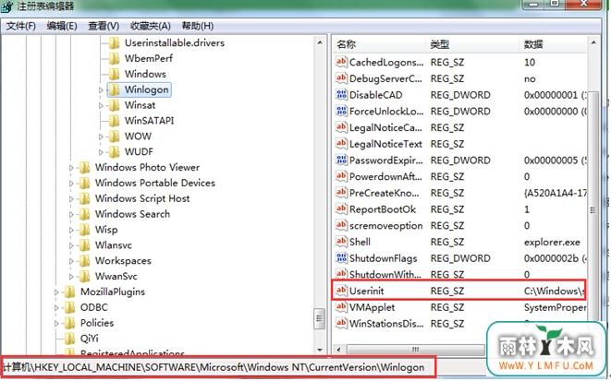Open the 帮助(H) menu

point(198,26)
